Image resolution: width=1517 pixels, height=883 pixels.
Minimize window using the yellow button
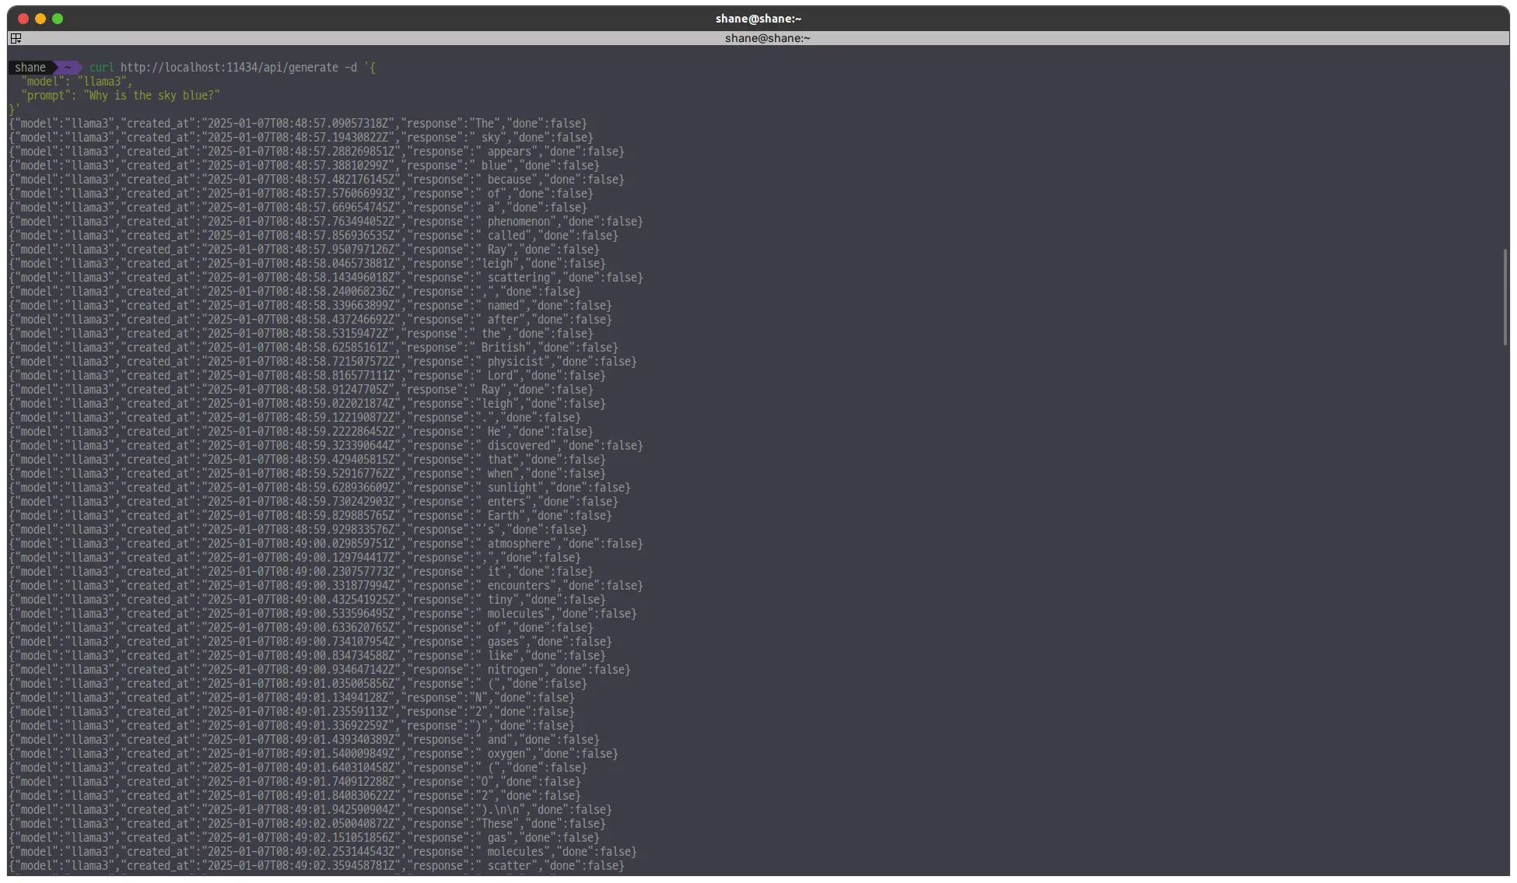(40, 19)
